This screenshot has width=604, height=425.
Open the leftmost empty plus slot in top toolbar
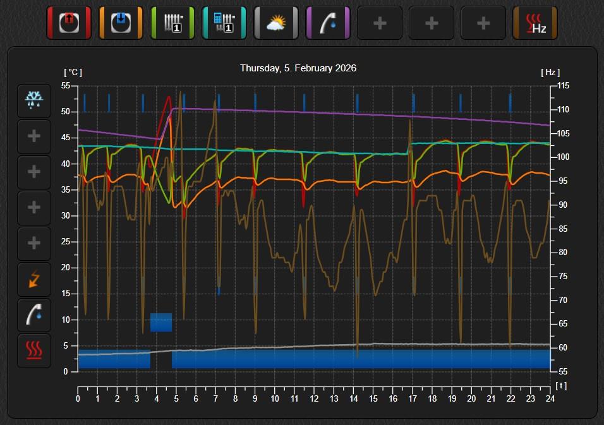pos(379,23)
